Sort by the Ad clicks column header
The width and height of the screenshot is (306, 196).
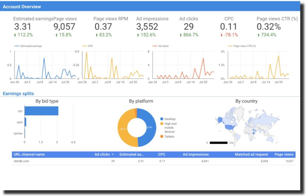coord(102,155)
